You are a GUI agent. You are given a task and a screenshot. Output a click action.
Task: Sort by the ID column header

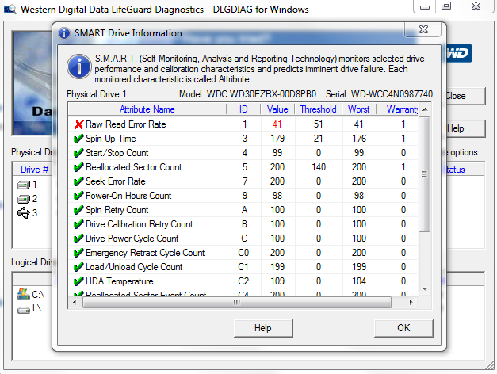pos(243,109)
